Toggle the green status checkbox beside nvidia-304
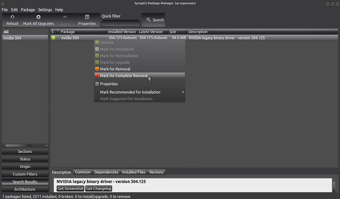 pos(53,38)
